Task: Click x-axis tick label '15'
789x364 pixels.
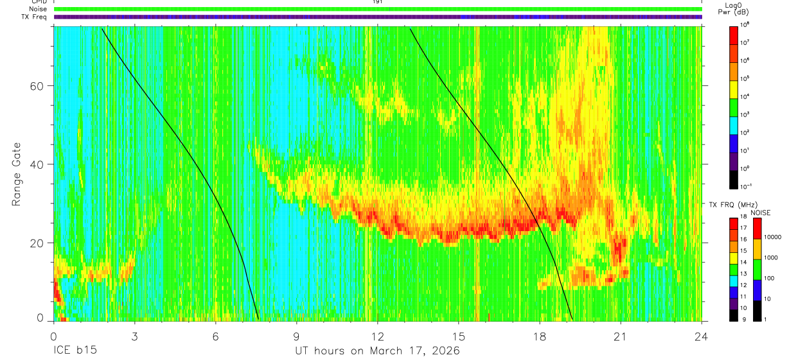Action: [459, 336]
